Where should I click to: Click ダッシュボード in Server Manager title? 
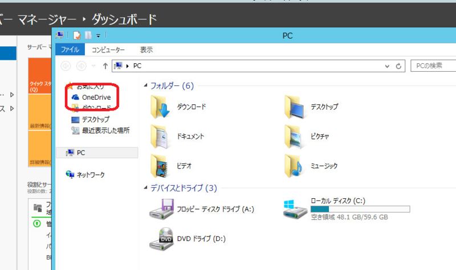[124, 19]
